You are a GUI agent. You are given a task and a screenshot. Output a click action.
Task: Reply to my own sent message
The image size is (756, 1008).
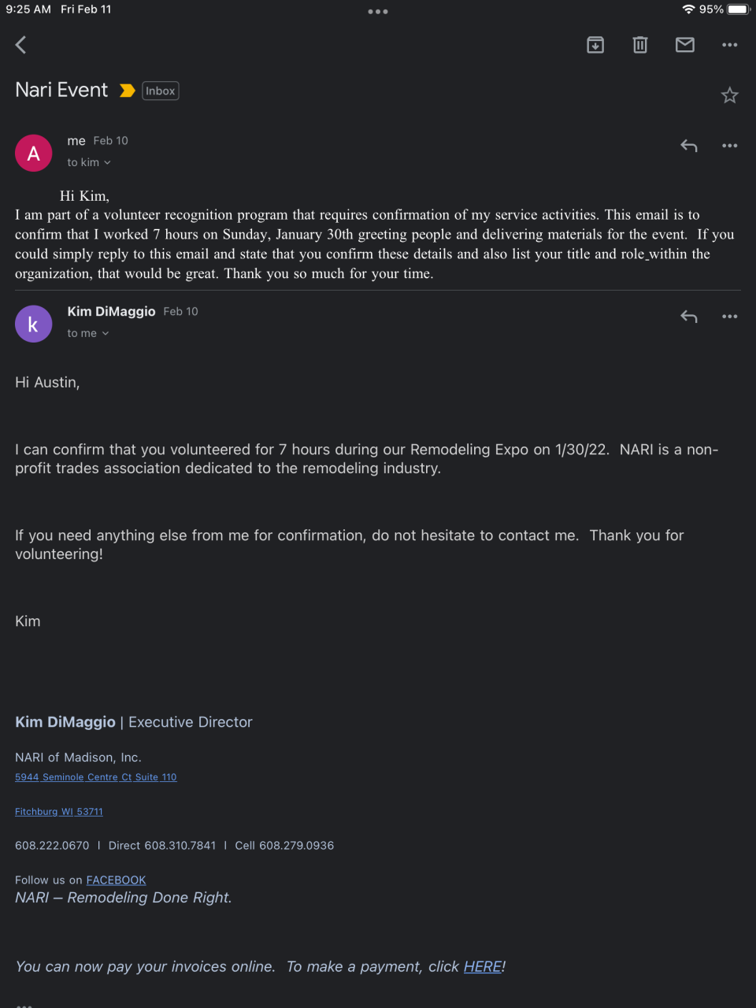[689, 146]
